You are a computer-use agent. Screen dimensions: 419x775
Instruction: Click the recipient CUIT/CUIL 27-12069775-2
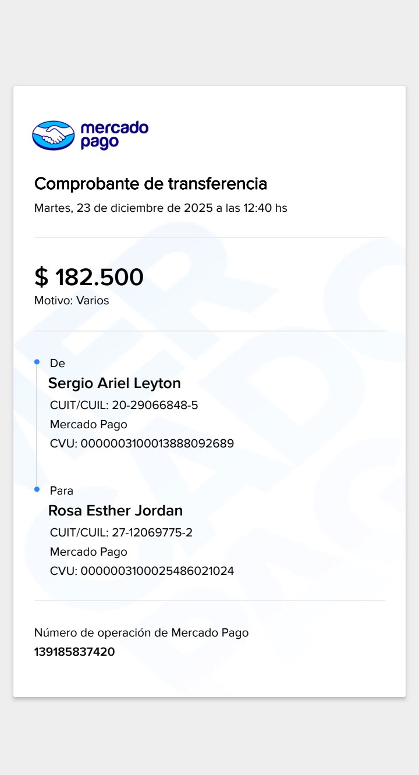coord(121,532)
